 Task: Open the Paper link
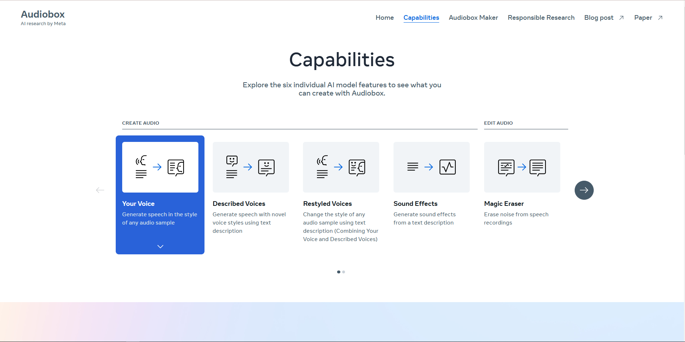coord(643,18)
